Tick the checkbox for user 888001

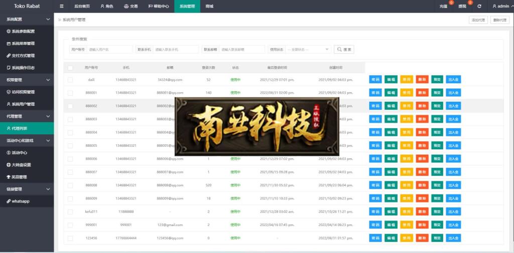coord(70,93)
